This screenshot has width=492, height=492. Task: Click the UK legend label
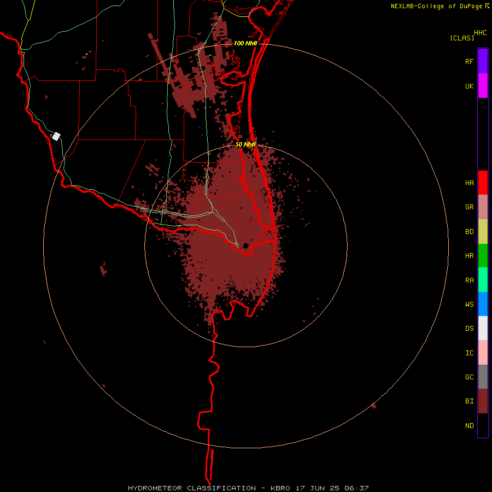pos(469,86)
